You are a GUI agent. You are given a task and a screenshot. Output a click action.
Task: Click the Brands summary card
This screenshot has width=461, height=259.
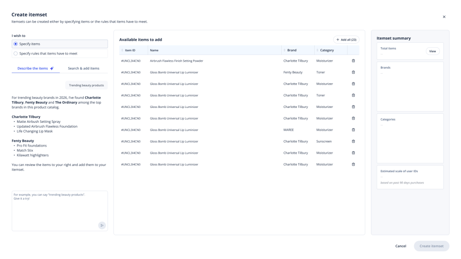pos(410,86)
